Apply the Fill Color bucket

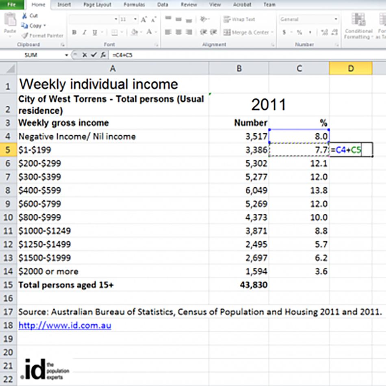134,32
